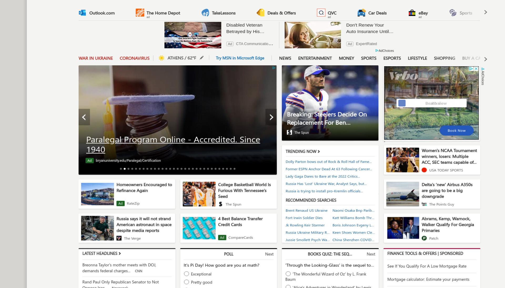Click the Sports ball icon
505x288 pixels.
tap(453, 13)
